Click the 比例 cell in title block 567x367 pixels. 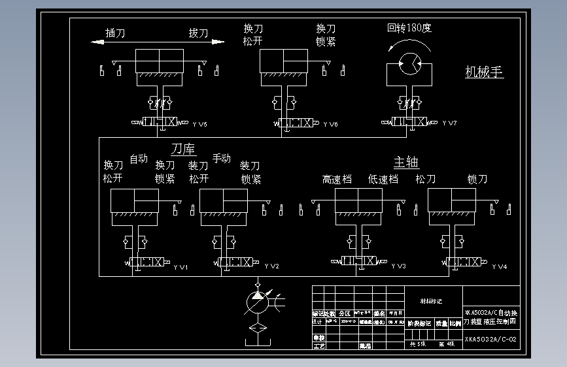pos(456,323)
